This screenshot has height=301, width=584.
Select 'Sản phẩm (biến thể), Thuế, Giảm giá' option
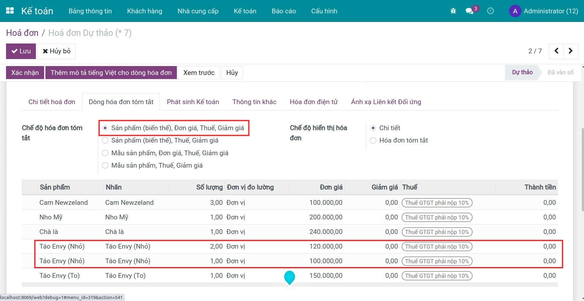105,140
